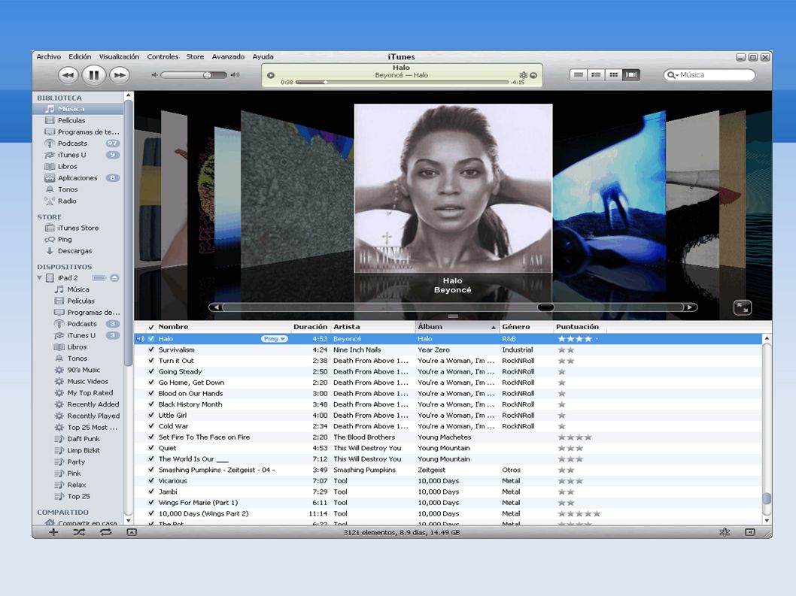Open the Visualización menu

(x=119, y=57)
